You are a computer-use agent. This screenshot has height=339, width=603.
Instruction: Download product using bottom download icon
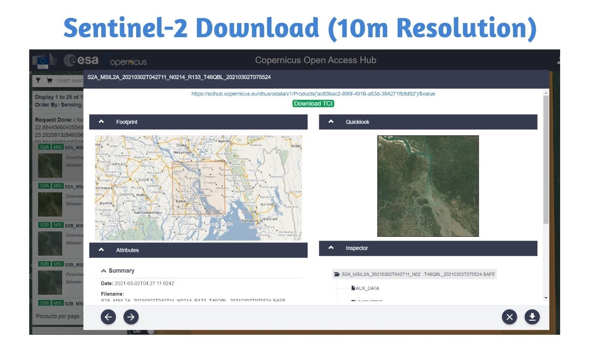[532, 317]
